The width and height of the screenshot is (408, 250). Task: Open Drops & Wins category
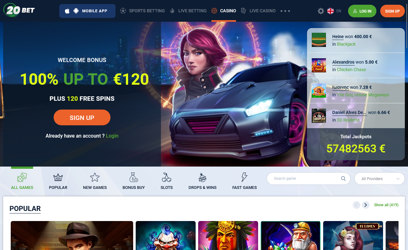point(203,181)
